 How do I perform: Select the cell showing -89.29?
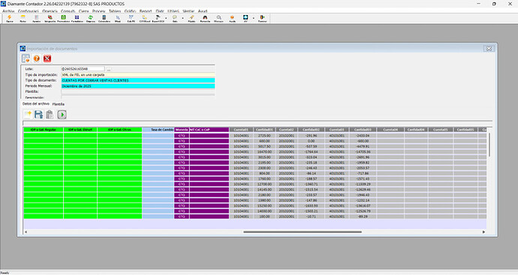[363, 217]
